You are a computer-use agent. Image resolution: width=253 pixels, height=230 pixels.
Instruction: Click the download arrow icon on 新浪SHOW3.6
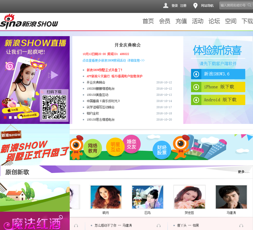pyautogui.click(x=196, y=74)
